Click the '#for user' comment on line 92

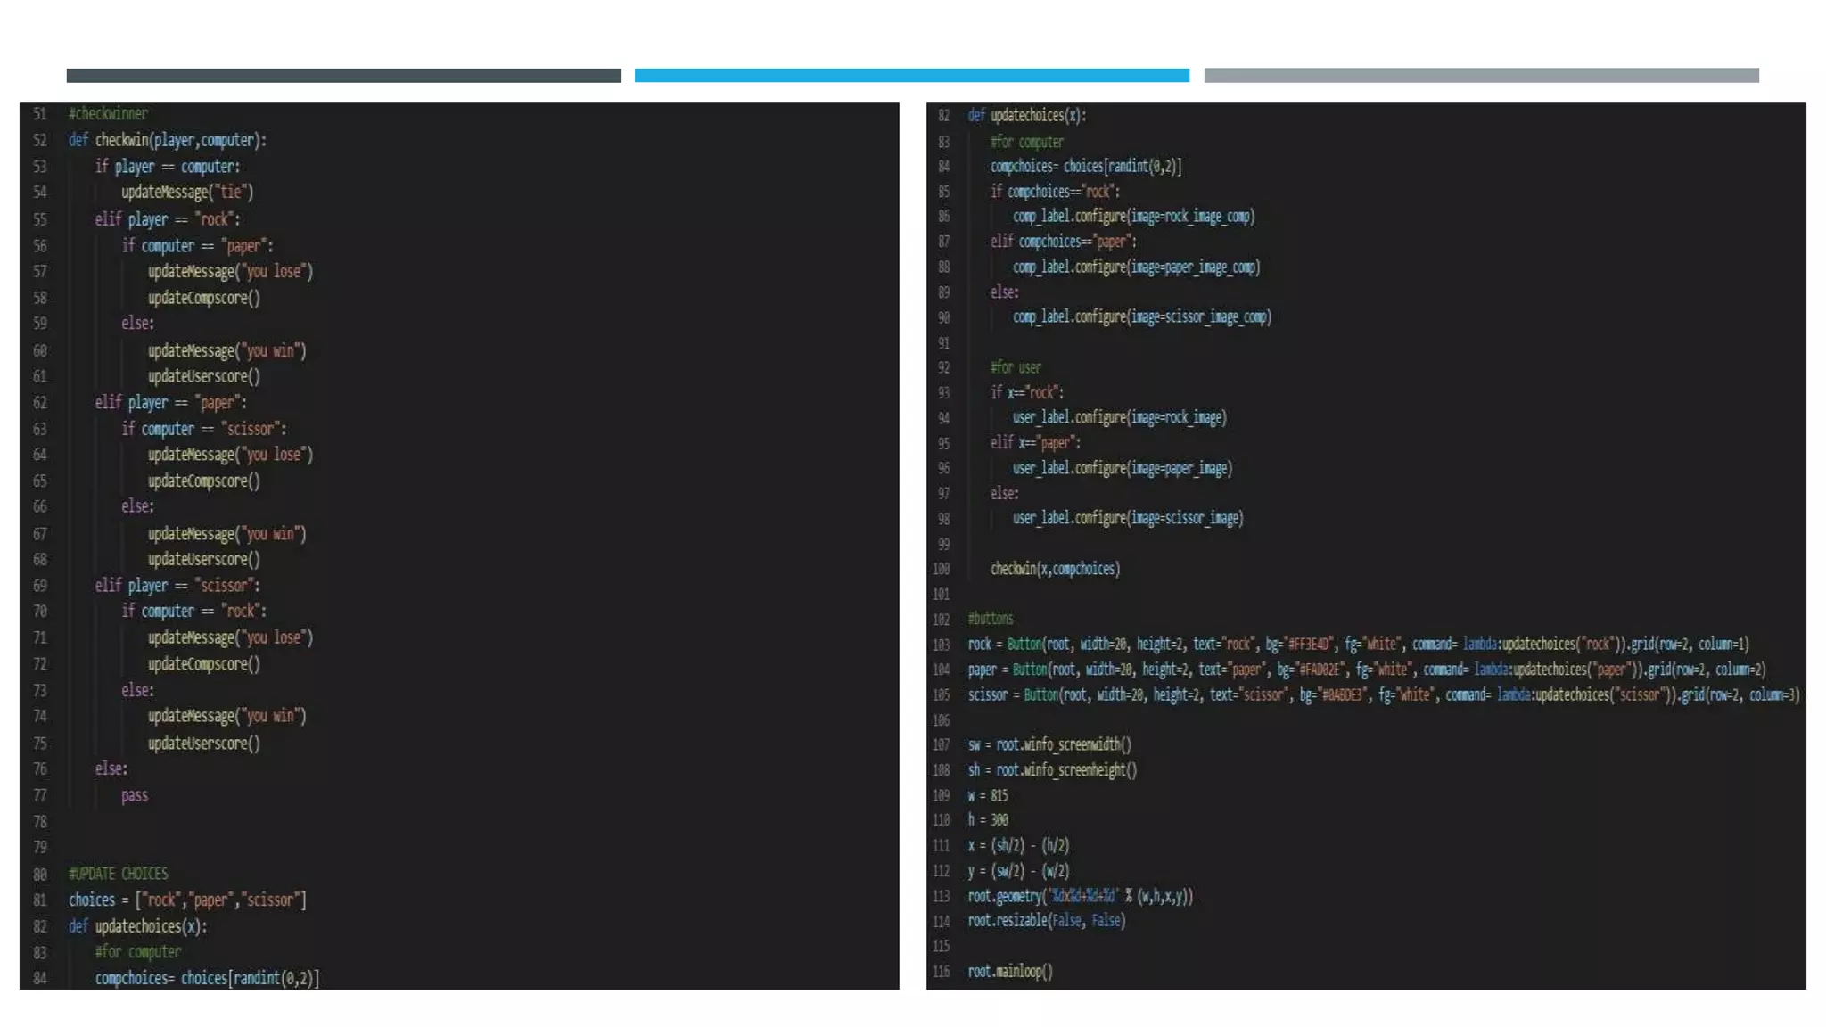pyautogui.click(x=1016, y=367)
